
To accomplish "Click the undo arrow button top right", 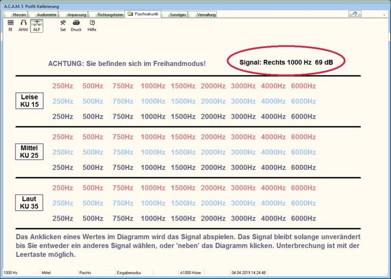I will [354, 14].
